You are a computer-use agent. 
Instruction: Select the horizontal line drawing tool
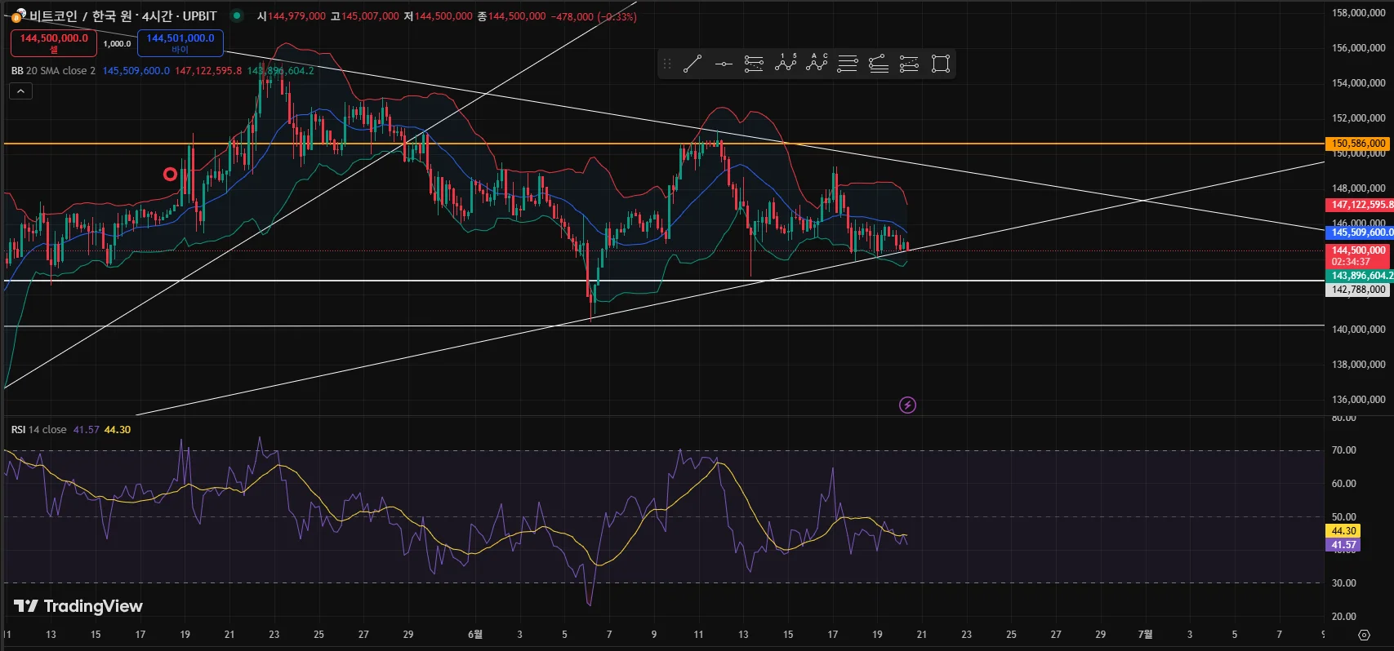(x=724, y=64)
